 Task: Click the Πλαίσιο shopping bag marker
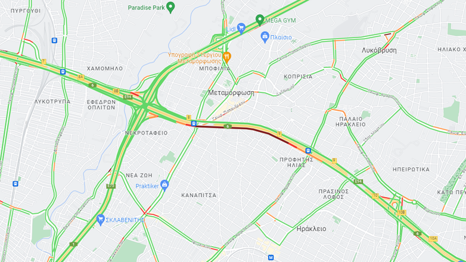pyautogui.click(x=265, y=37)
